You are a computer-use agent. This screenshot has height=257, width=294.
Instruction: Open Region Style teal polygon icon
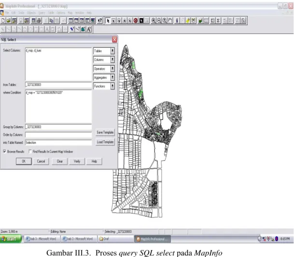pos(83,29)
